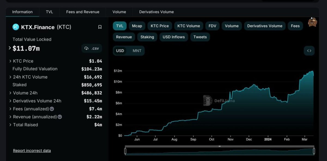Click the $12m y-axis label
The height and width of the screenshot is (161, 327).
tap(118, 71)
